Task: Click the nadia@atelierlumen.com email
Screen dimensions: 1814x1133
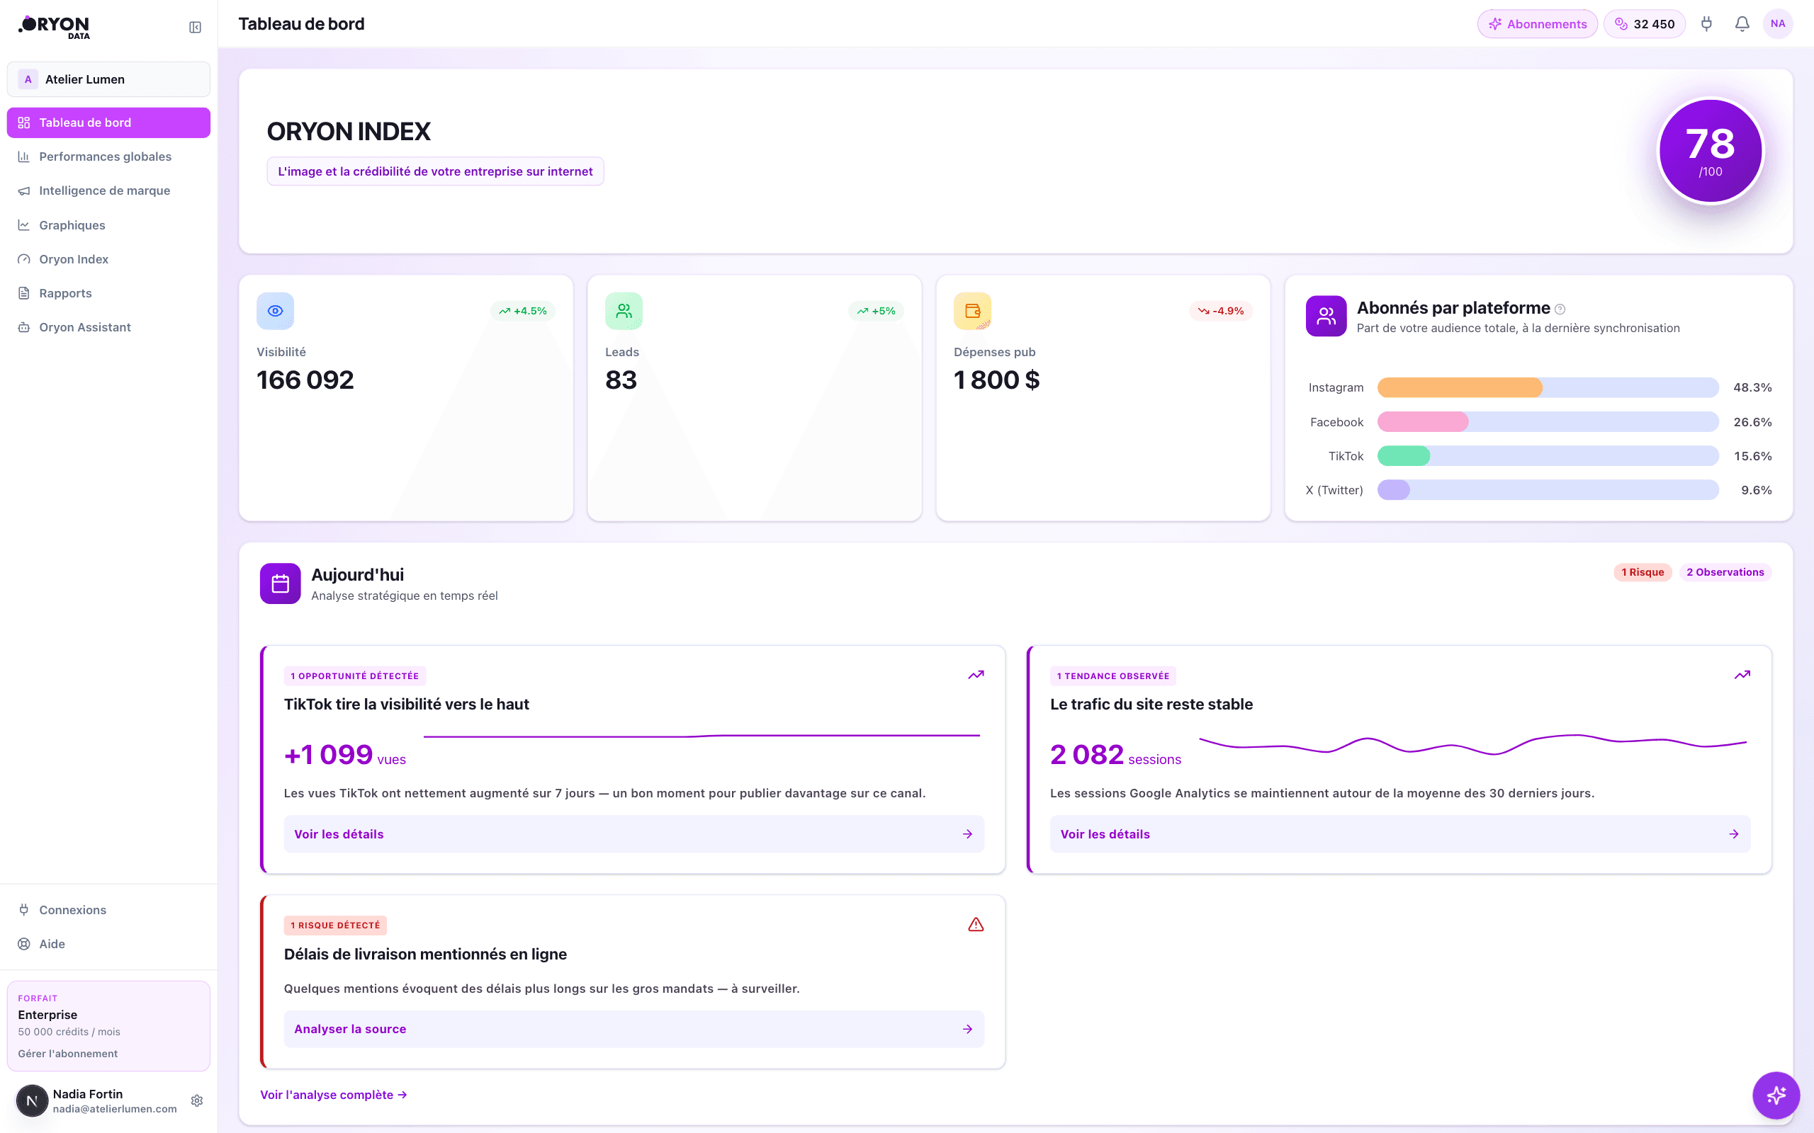Action: (115, 1109)
